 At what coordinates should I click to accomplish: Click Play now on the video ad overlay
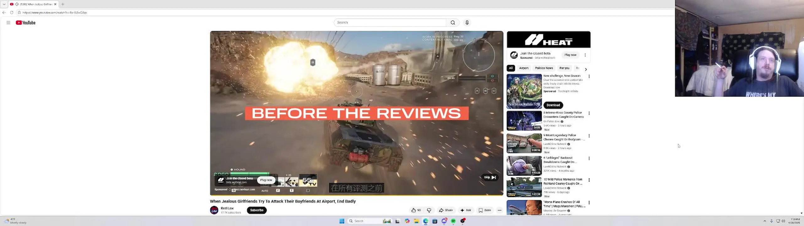click(266, 180)
